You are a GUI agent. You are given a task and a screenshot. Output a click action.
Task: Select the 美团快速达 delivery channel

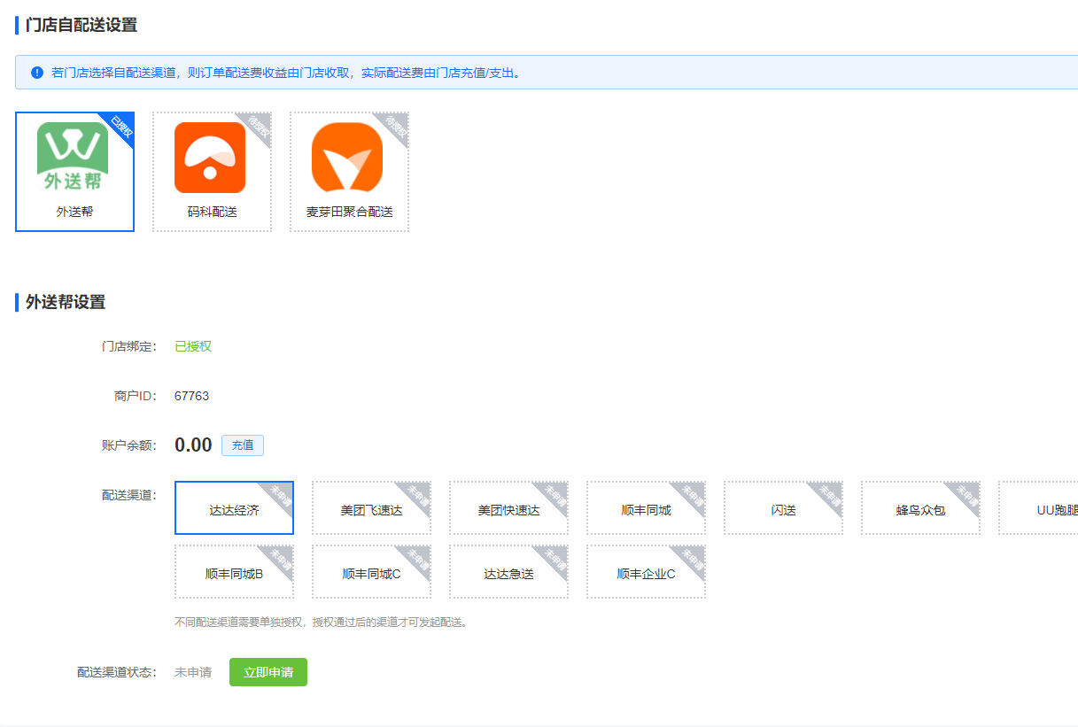[508, 508]
